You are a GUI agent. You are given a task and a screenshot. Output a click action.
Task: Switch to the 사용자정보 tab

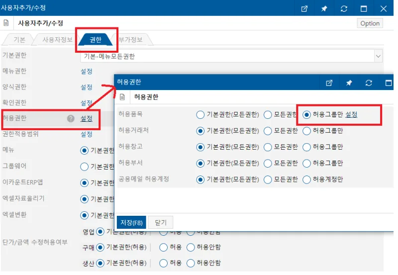pos(57,40)
